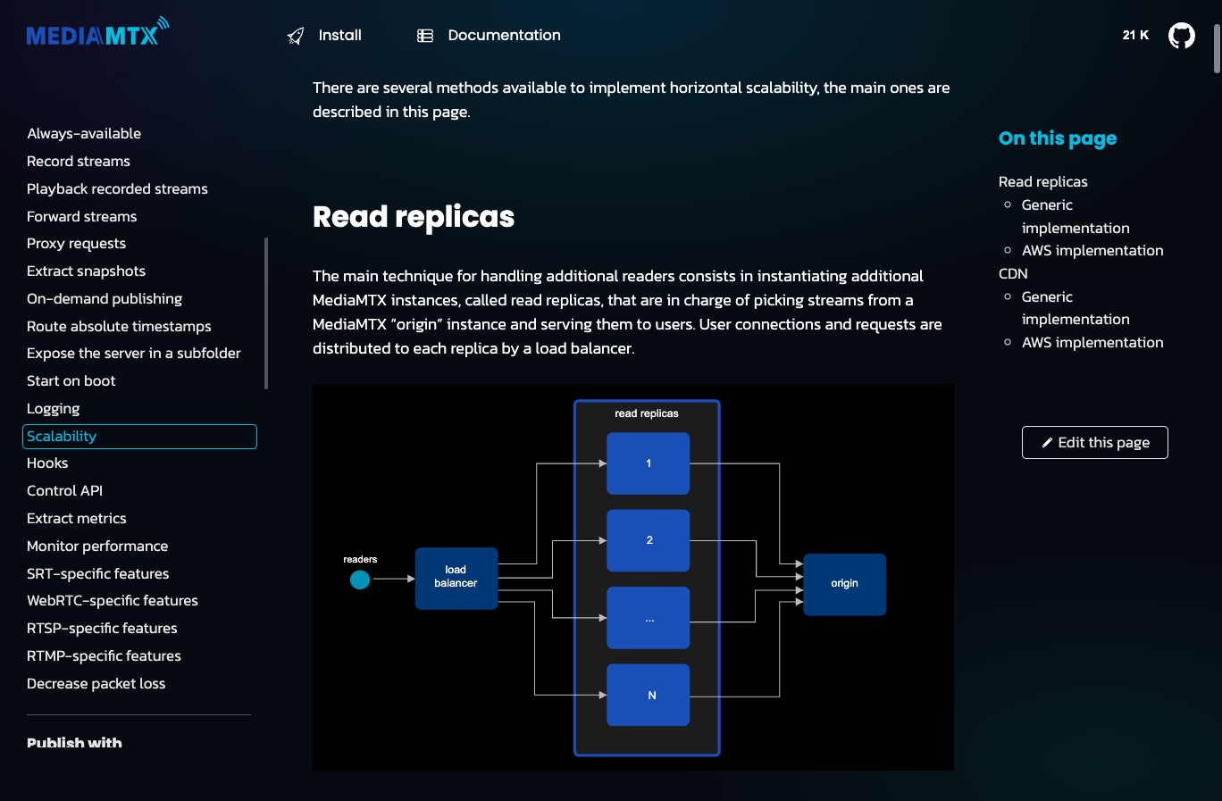Open the GitHub repository icon
This screenshot has height=801, width=1222.
[1182, 36]
